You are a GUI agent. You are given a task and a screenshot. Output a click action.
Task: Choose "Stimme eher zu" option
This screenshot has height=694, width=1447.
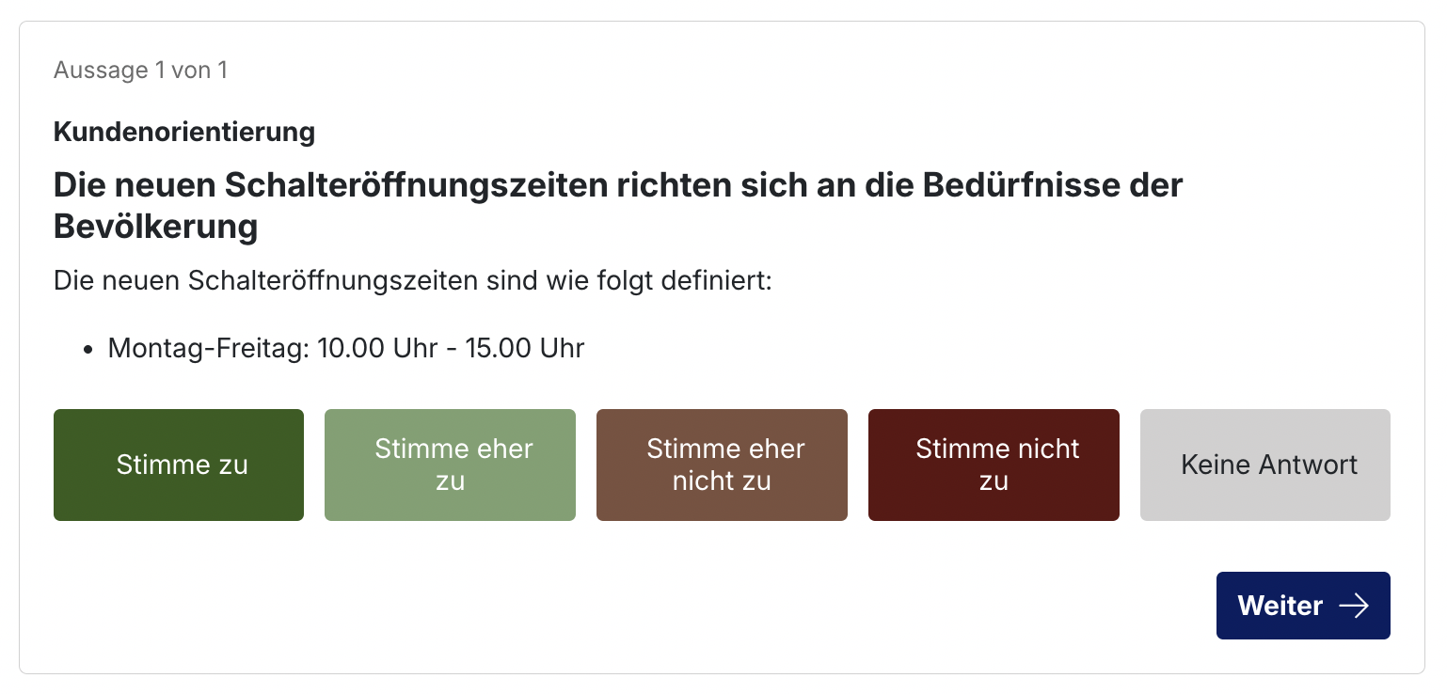click(450, 465)
